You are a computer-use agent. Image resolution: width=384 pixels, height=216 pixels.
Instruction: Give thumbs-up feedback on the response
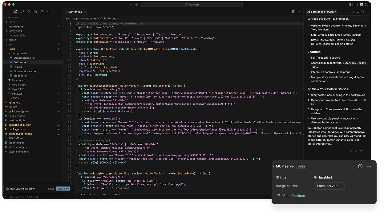pos(351,151)
